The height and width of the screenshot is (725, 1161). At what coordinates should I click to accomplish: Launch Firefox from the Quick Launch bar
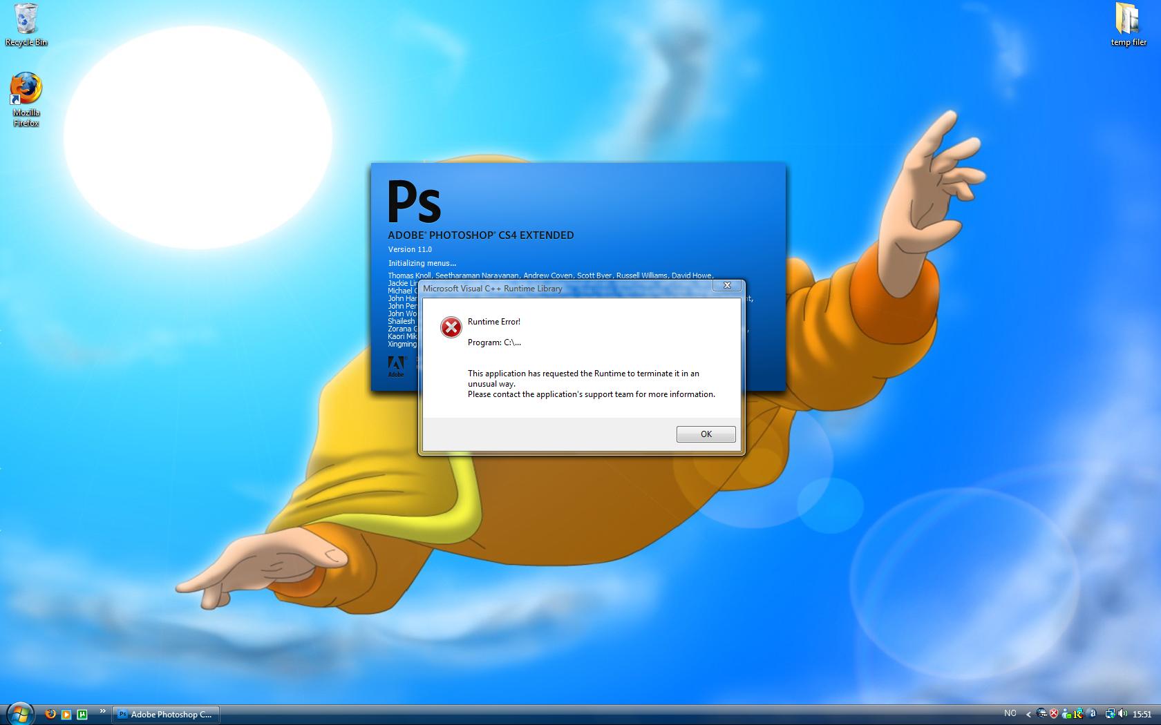50,714
